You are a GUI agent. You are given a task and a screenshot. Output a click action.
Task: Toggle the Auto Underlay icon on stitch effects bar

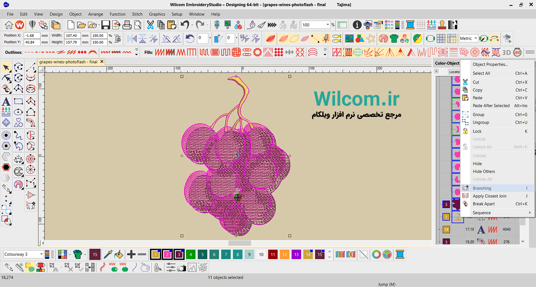tap(337, 52)
